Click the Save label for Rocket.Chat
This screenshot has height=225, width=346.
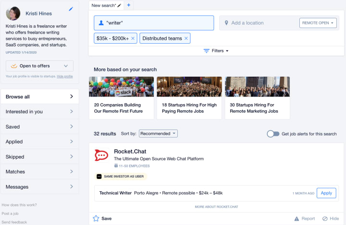[x=106, y=219]
